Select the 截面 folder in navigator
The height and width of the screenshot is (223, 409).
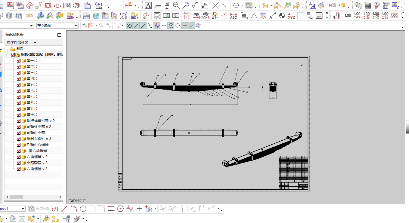20,49
